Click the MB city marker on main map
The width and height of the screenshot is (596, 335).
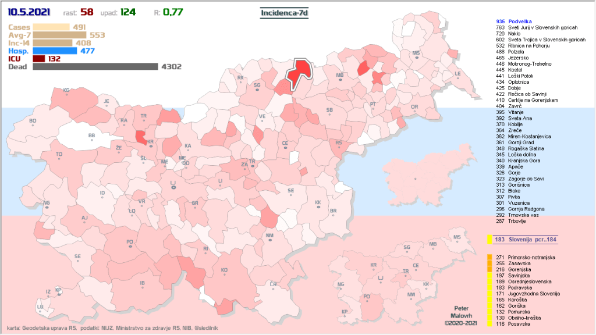(x=340, y=77)
